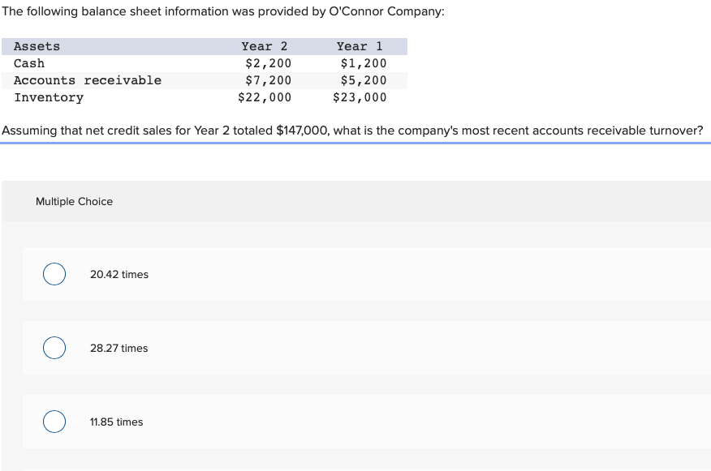
Task: Select the radio button for 20.42 times
Action: pyautogui.click(x=54, y=274)
